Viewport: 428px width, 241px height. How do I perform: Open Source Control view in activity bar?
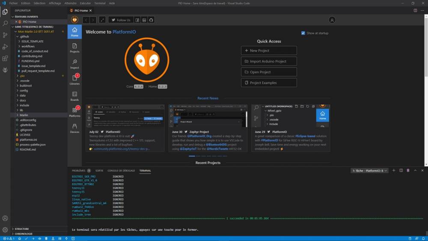point(5,35)
